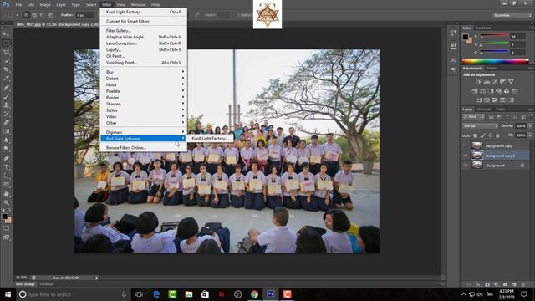Click Knoll Light Factory in submenu
This screenshot has height=301, width=535.
click(x=210, y=139)
